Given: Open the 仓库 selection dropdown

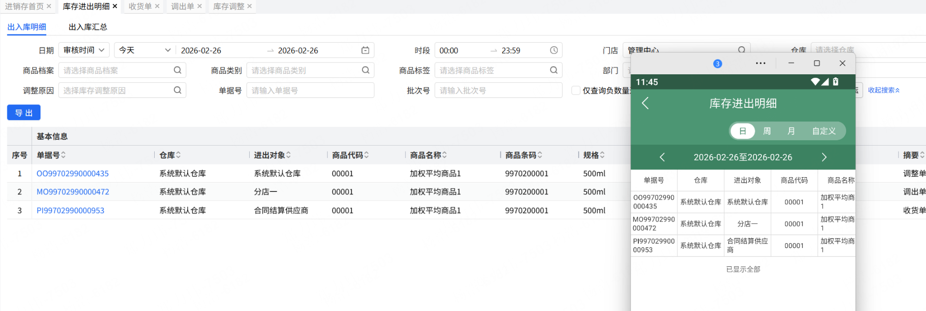Looking at the screenshot, I should click(868, 50).
